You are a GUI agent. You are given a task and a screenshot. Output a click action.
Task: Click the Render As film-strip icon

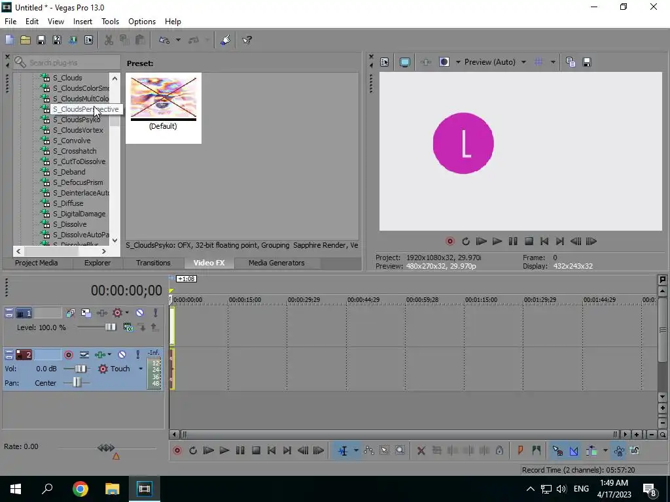73,40
